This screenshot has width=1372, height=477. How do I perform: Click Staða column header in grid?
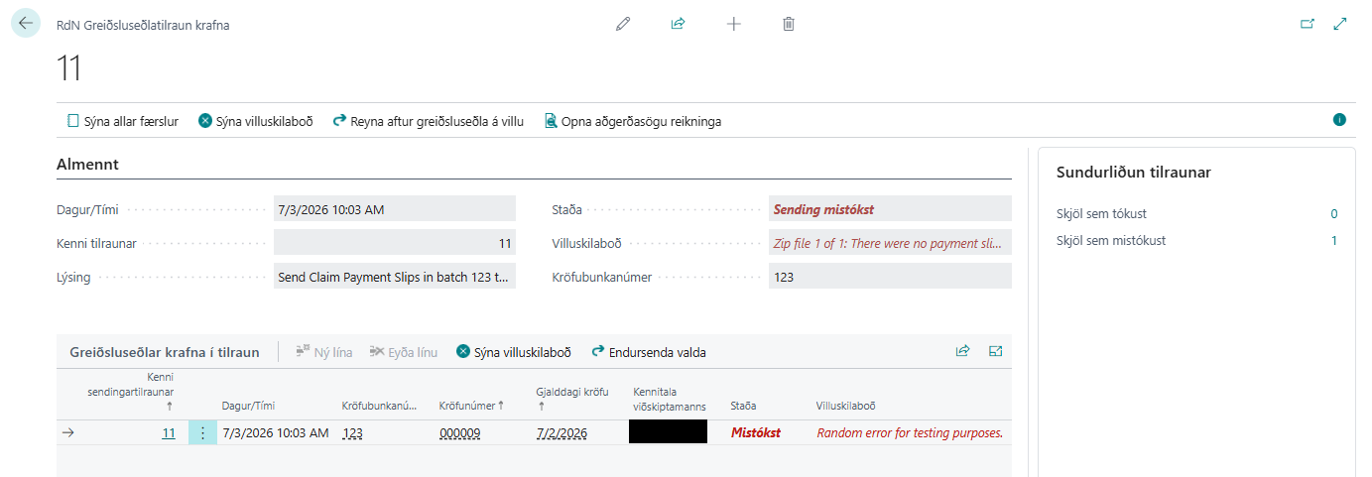tap(744, 406)
